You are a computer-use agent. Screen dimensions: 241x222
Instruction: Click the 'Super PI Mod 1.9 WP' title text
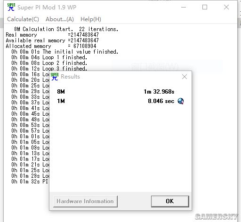coord(47,7)
